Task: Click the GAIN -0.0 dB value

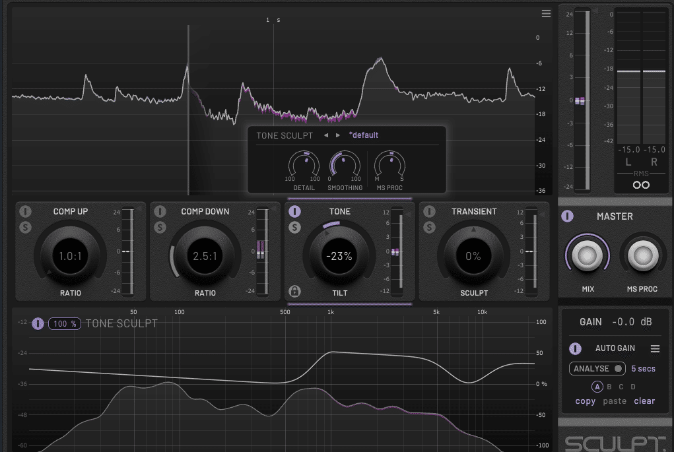Action: coord(632,322)
